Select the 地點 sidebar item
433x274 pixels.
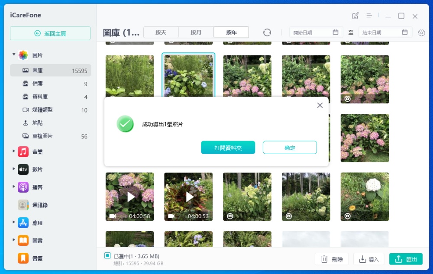pos(51,123)
